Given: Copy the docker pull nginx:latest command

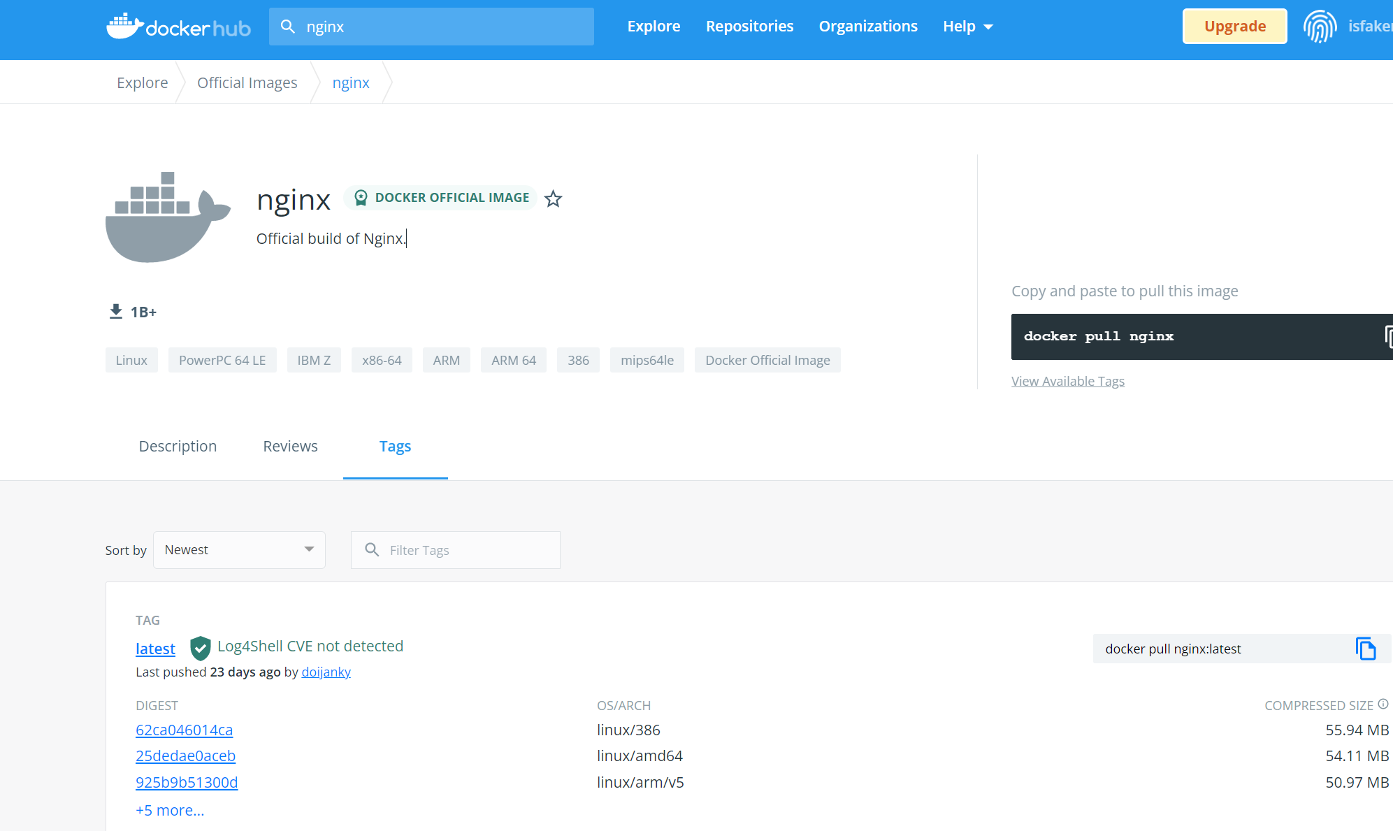Looking at the screenshot, I should coord(1365,649).
